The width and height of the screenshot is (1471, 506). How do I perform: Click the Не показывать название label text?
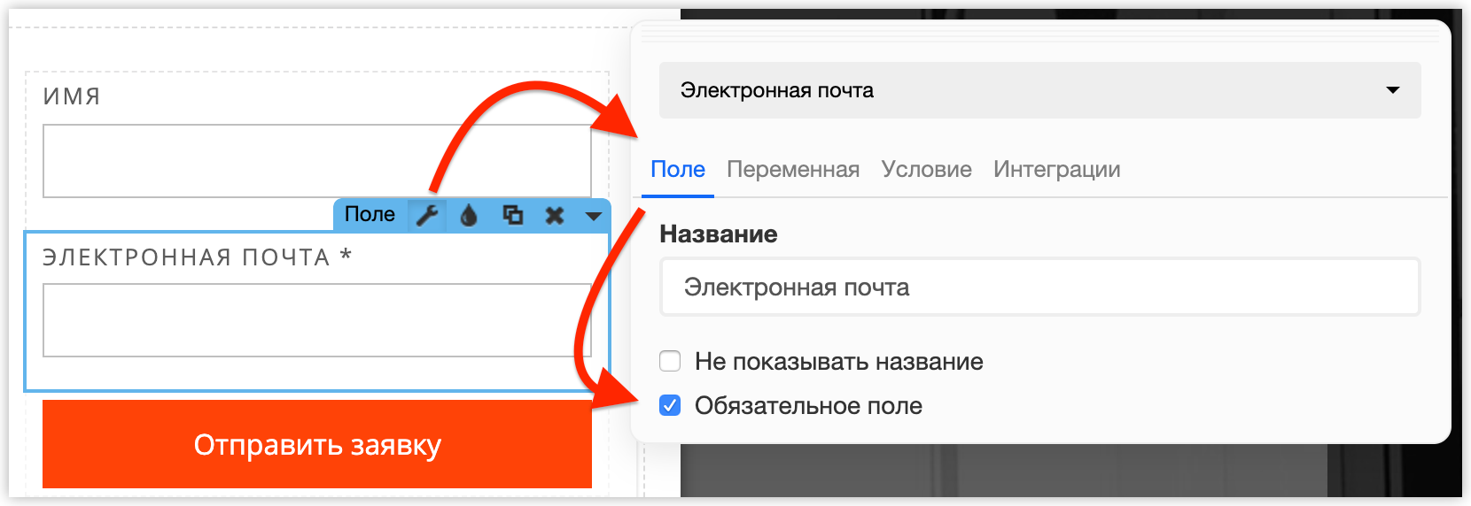[x=838, y=361]
